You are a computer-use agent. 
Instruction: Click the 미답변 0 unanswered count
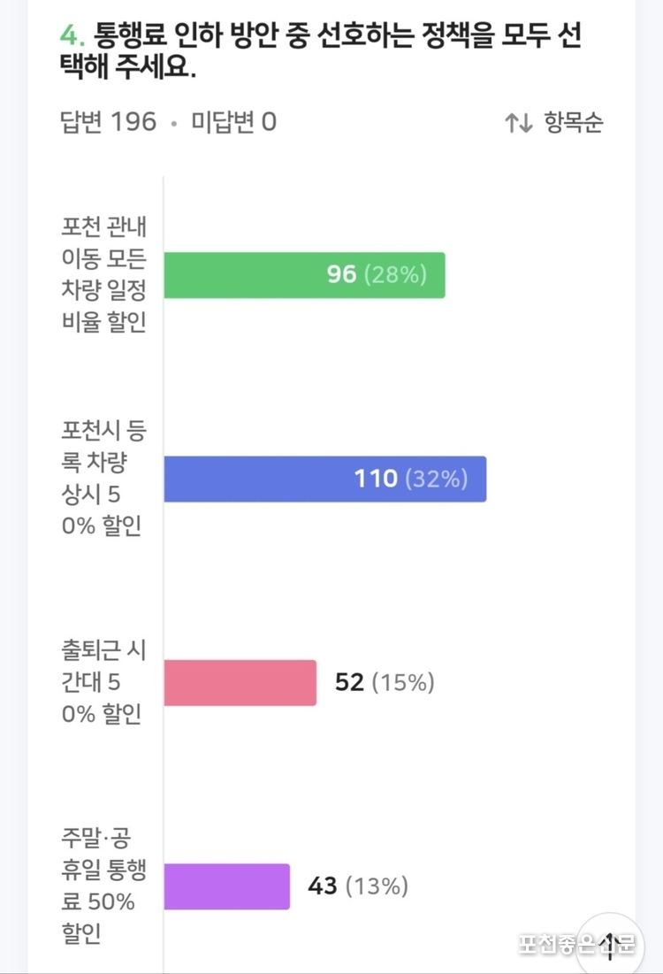(x=233, y=122)
